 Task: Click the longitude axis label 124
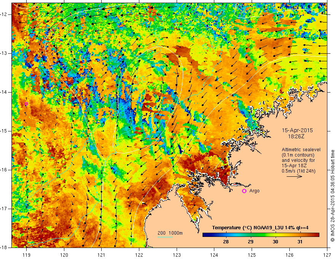(214, 255)
